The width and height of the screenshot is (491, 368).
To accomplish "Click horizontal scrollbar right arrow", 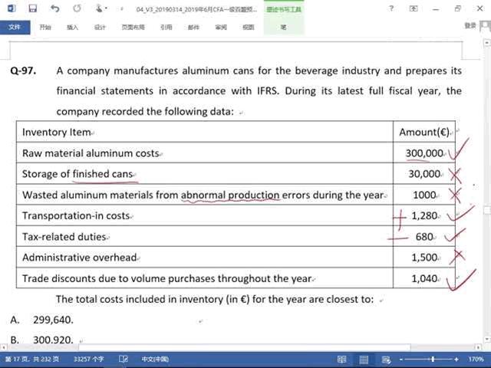I will click(x=479, y=347).
